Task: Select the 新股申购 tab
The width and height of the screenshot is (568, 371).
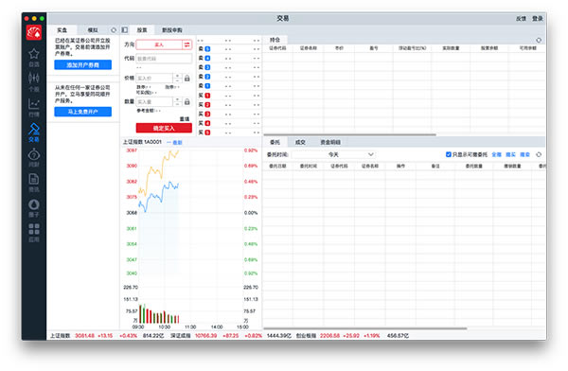Action: pos(171,30)
